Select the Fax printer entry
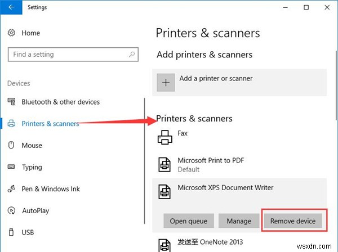This screenshot has height=252, width=338. [x=183, y=134]
